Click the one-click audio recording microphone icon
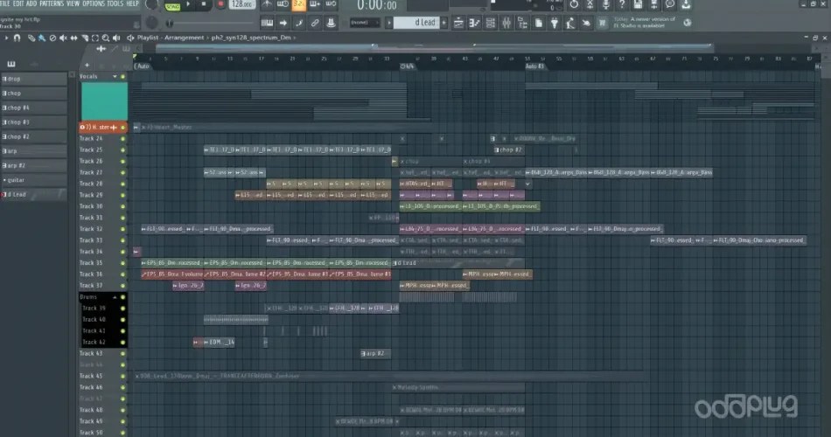Screen dimensions: 831x437 [x=606, y=4]
